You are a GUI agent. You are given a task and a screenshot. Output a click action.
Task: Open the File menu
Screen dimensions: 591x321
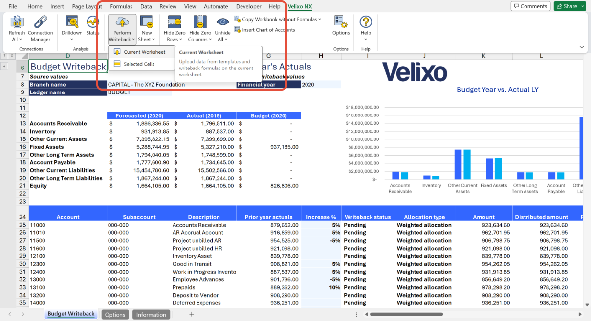13,6
